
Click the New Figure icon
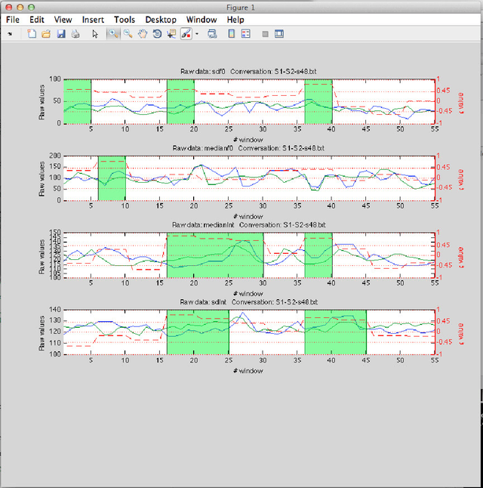(32, 34)
